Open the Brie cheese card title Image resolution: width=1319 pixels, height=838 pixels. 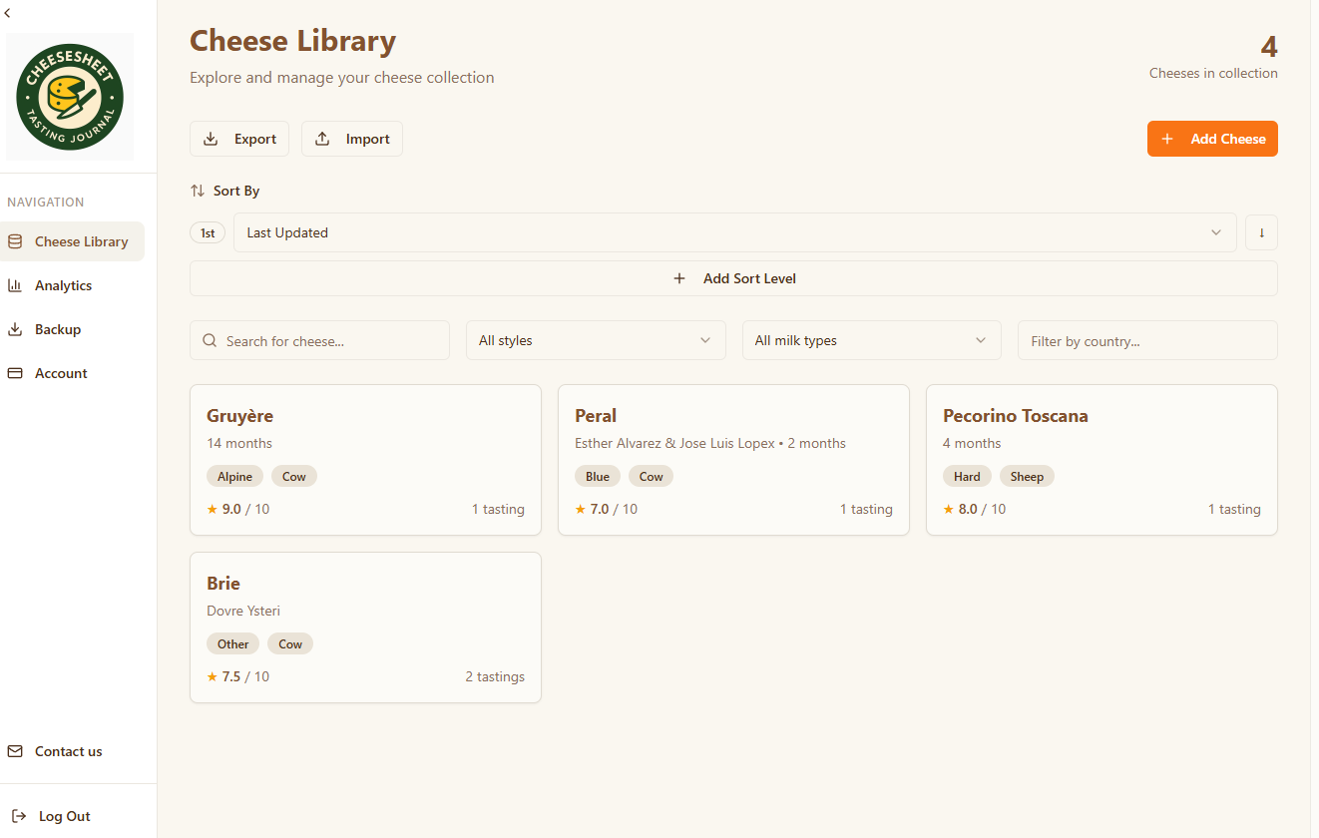coord(223,584)
